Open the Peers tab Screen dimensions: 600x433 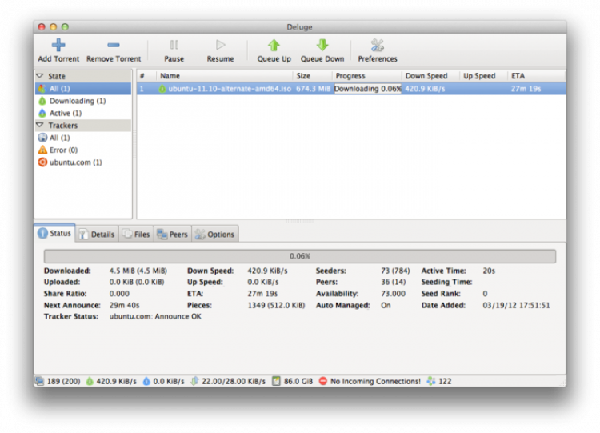coord(173,234)
